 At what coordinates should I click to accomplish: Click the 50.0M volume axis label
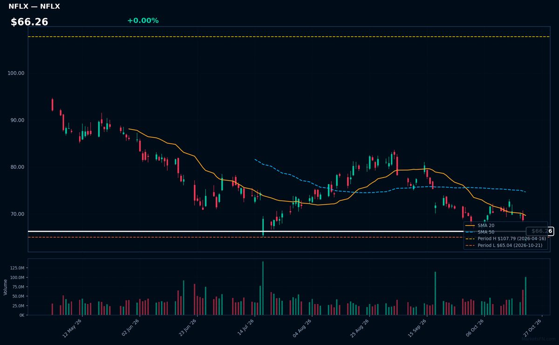[x=18, y=296]
